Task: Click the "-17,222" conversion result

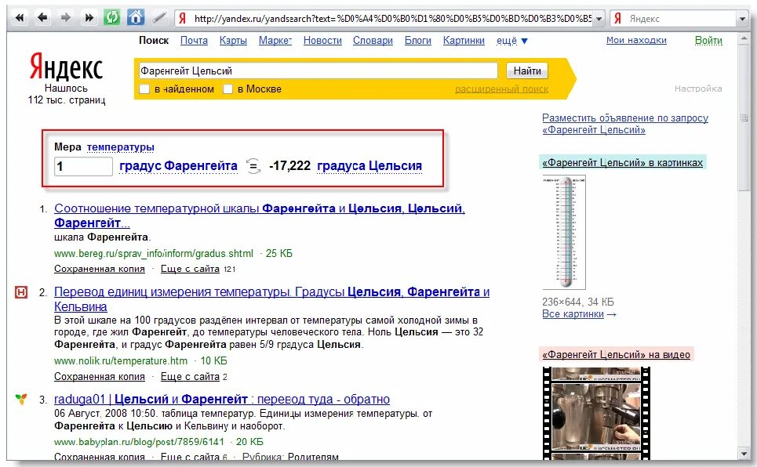Action: 289,166
